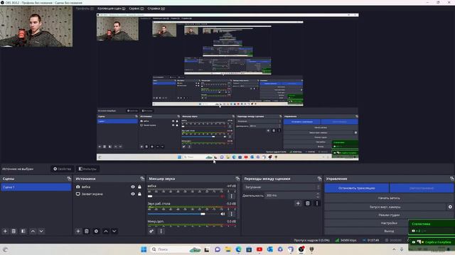This screenshot has height=255, width=455.
Task: Add a new scene with the plus icon
Action: point(5,232)
